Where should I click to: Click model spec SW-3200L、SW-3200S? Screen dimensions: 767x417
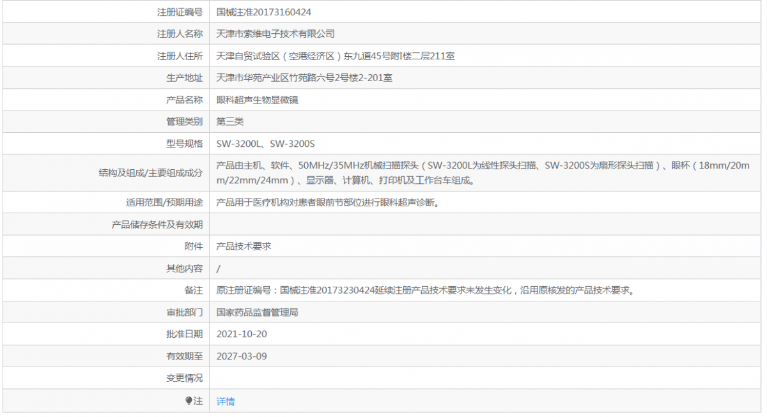265,143
